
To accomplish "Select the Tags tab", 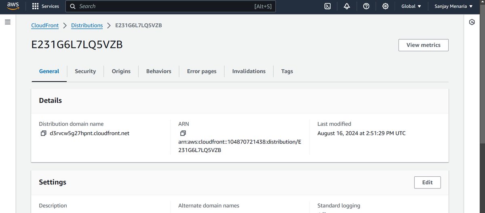I will coord(287,71).
